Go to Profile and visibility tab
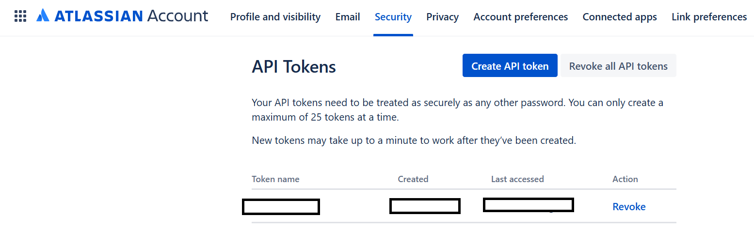 [275, 17]
